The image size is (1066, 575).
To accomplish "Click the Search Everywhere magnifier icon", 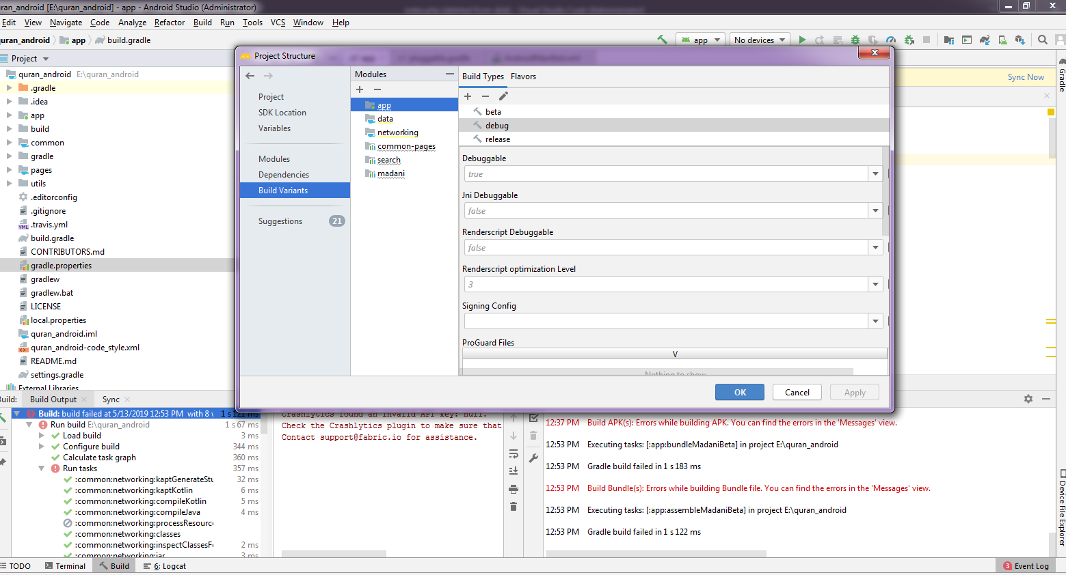I will click(x=1043, y=40).
